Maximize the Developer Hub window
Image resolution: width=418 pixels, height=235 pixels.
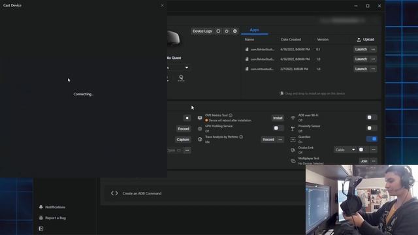368,6
